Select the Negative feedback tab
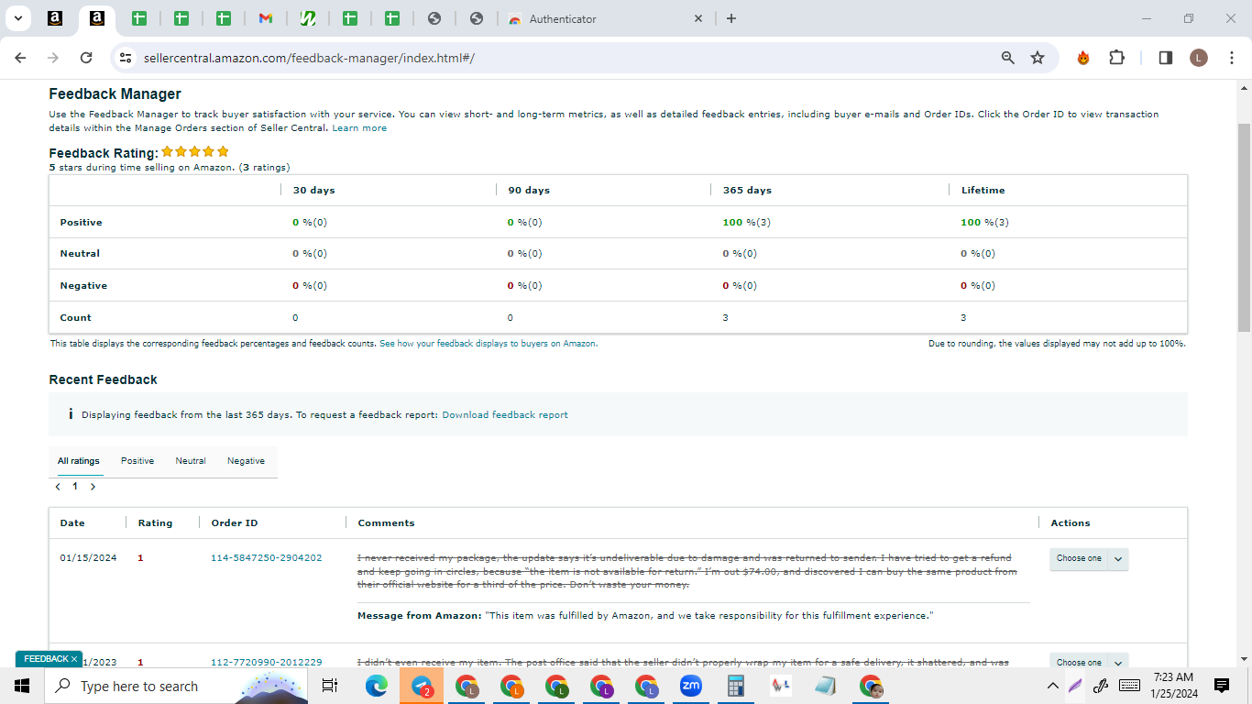Screen dimensions: 1252x704 [246, 461]
